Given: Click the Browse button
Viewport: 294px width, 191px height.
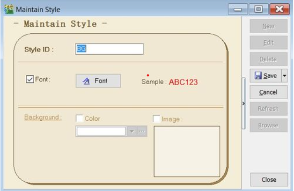Looking at the screenshot, I should click(268, 125).
